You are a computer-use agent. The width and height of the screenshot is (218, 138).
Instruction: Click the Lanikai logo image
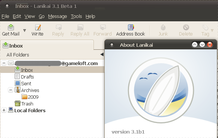(x=161, y=90)
